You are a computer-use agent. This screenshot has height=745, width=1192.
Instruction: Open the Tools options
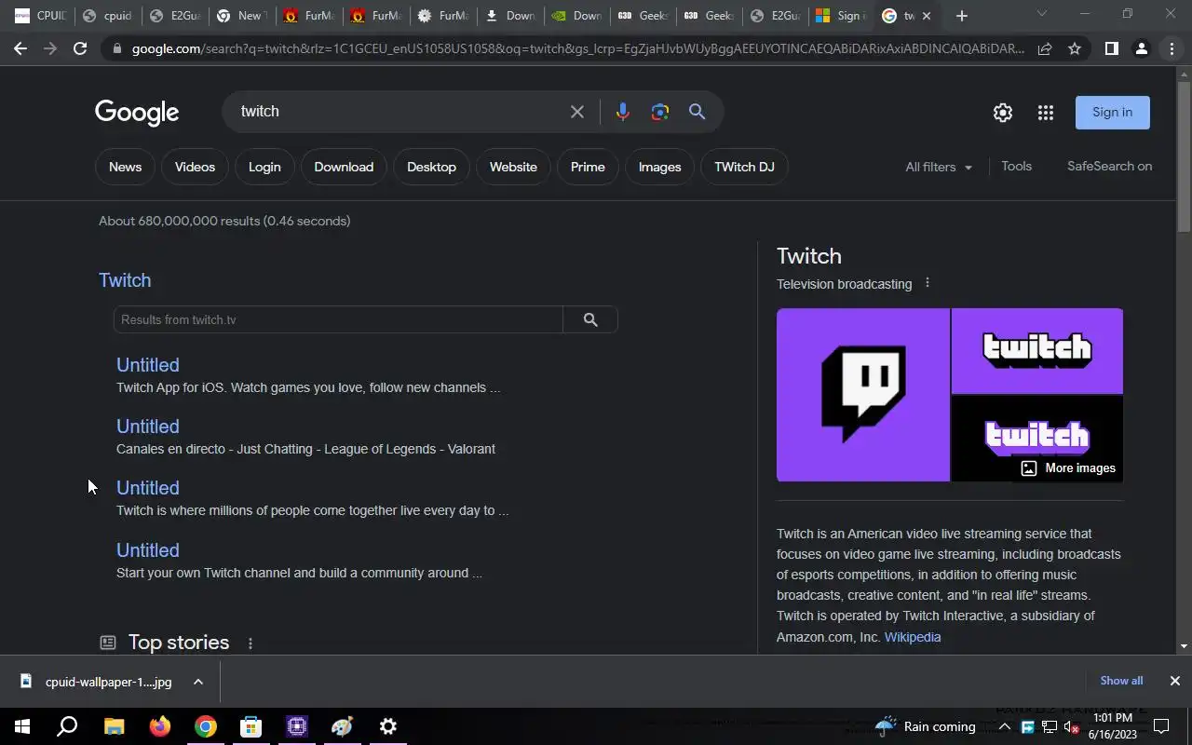pos(1016,166)
